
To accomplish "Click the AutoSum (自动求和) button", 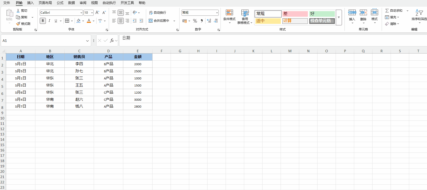I will (x=394, y=11).
